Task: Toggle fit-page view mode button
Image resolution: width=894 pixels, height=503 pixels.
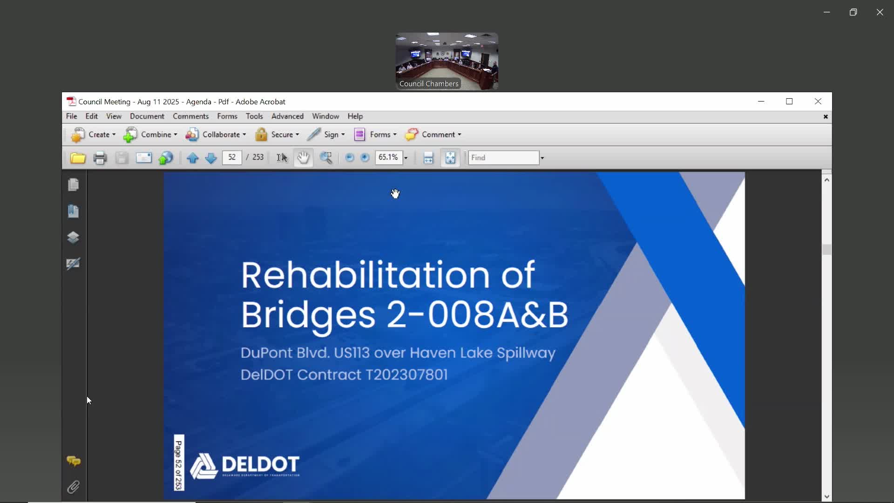Action: tap(450, 158)
